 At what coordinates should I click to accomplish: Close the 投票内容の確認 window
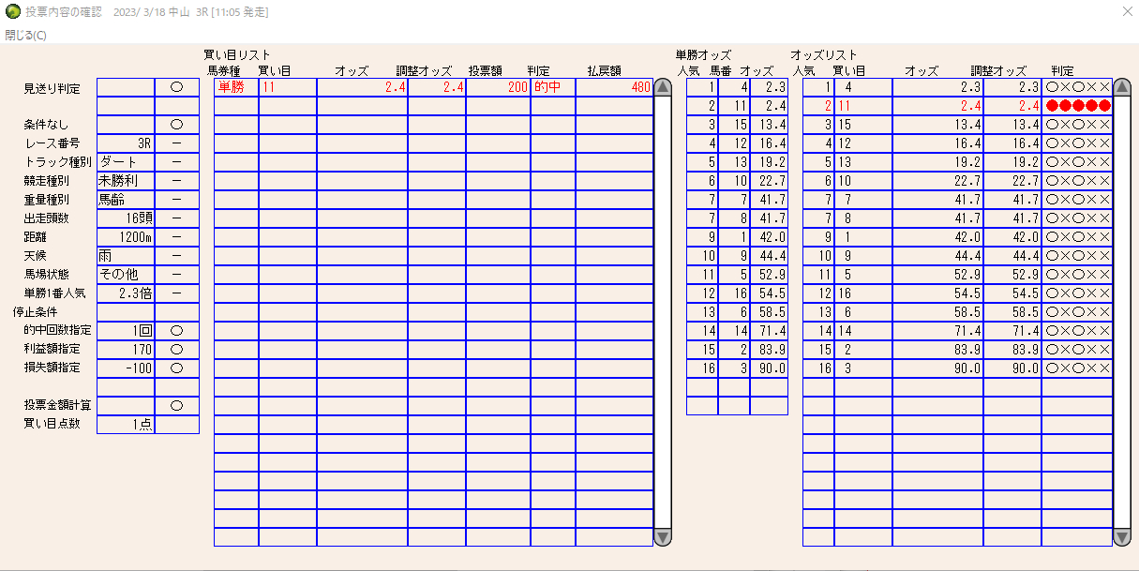pos(1126,12)
